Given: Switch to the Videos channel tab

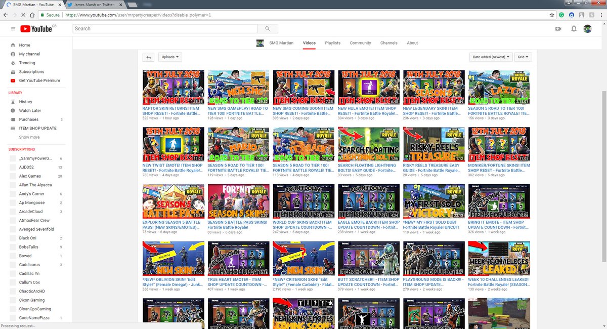Looking at the screenshot, I should tap(310, 43).
